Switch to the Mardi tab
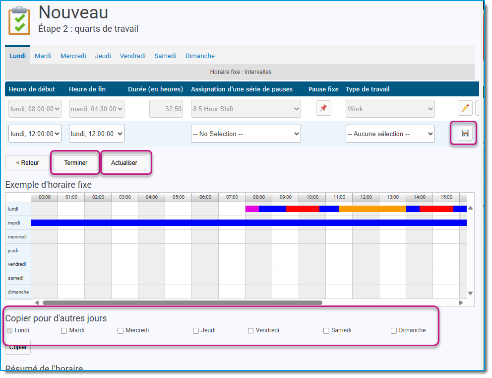 [43, 56]
